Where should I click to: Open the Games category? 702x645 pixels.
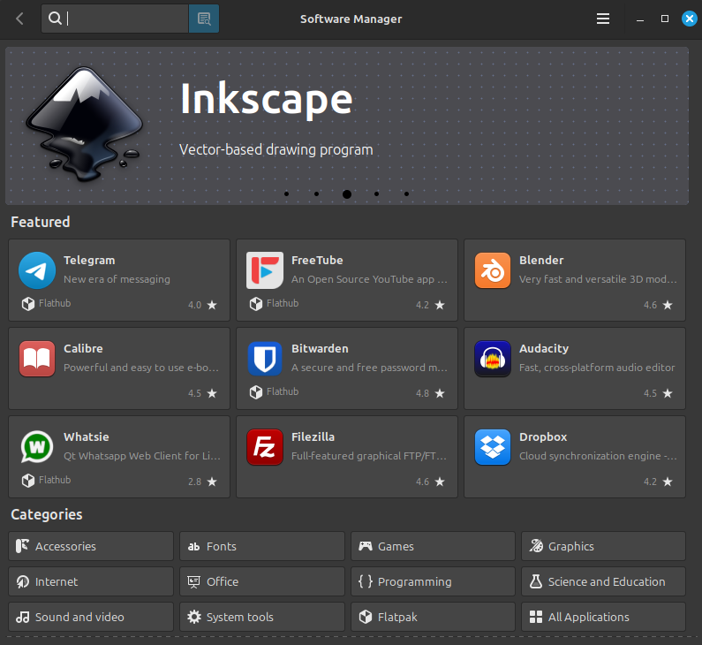433,546
